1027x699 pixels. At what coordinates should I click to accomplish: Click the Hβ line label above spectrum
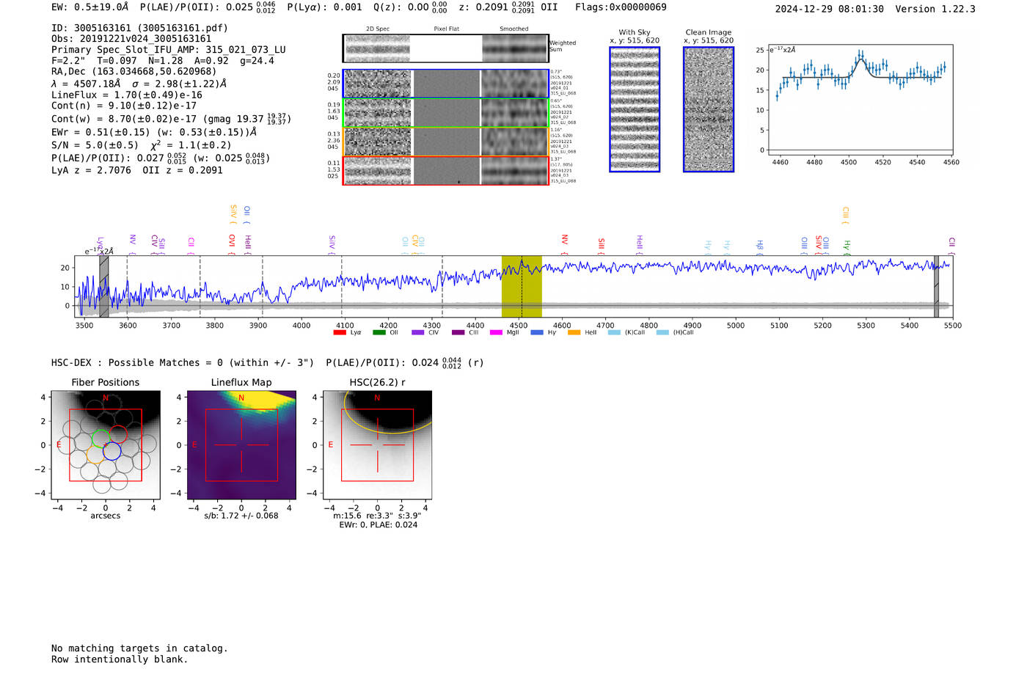(x=760, y=247)
